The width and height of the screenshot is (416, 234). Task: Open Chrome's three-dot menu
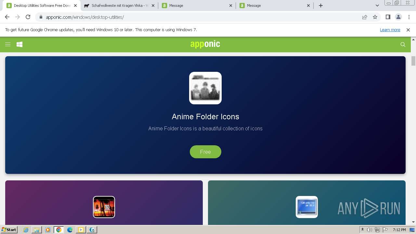(x=409, y=17)
